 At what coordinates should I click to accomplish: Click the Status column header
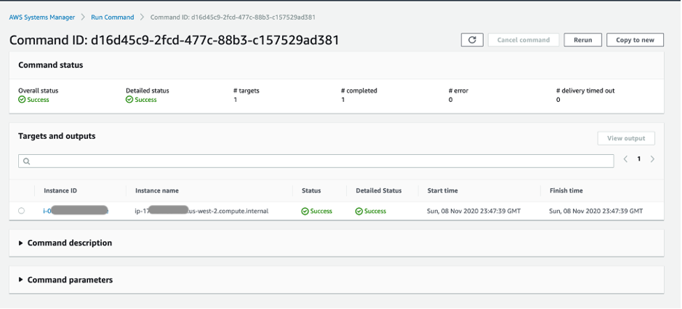[x=311, y=191]
